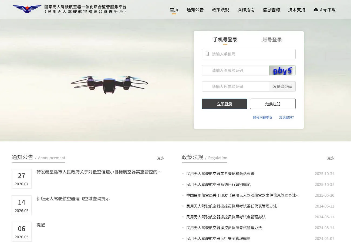Viewport: 351px width, 244px height.
Task: Click the phone icon in mobile number field
Action: coord(207,54)
